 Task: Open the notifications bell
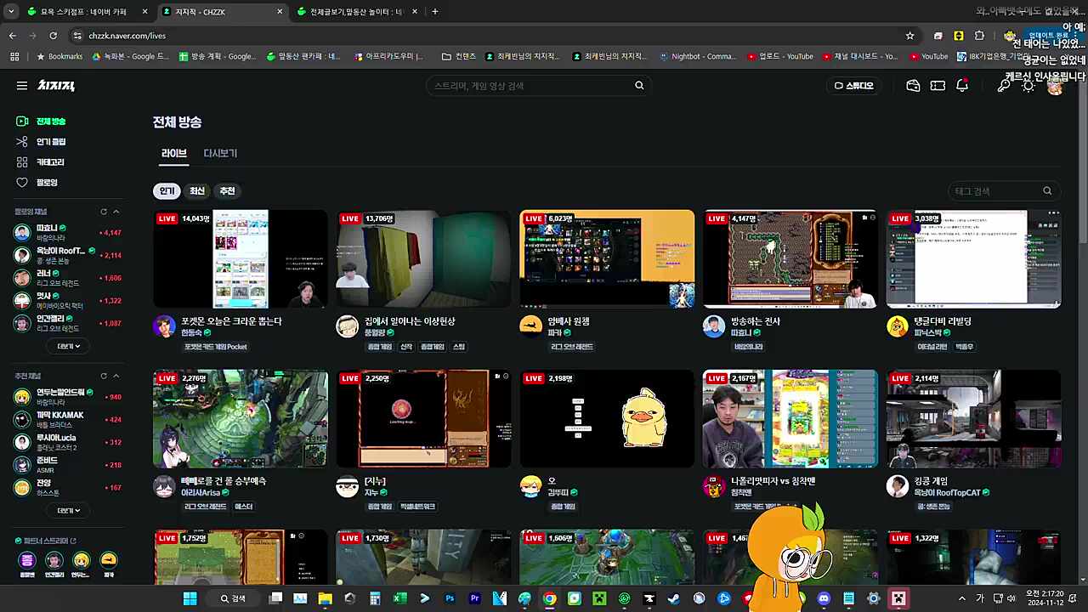tap(962, 85)
